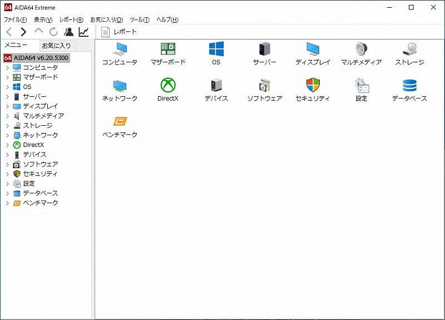The image size is (445, 320).
Task: Expand the コンピュータ tree node
Action: tap(7, 67)
